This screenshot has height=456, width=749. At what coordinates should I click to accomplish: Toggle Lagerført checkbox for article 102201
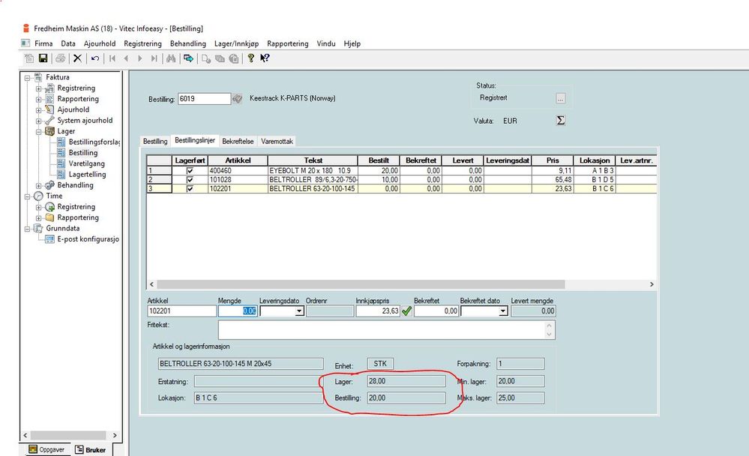[x=190, y=189]
